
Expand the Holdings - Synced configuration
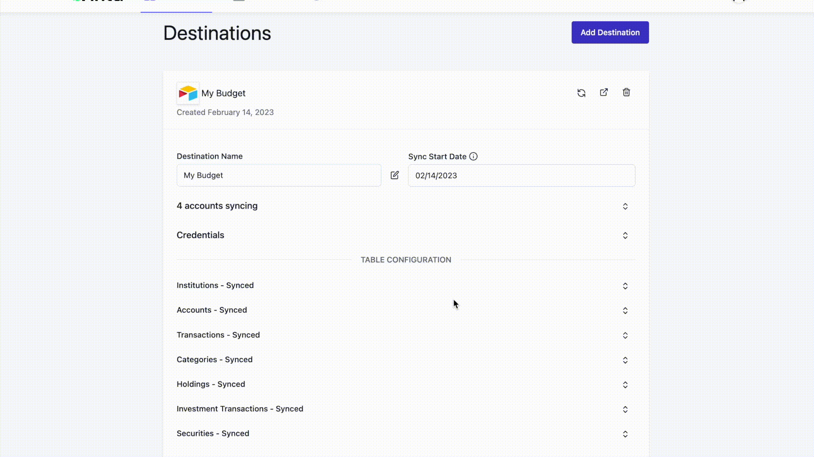click(x=625, y=385)
